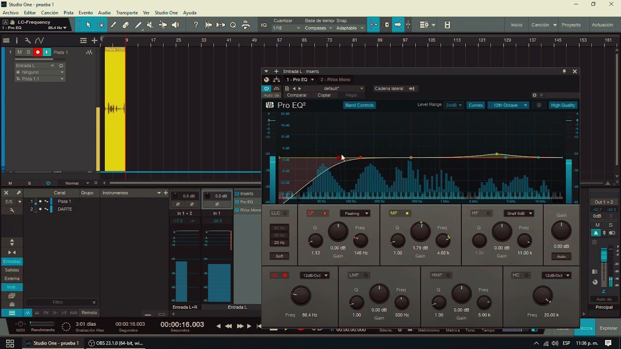
Task: Select the Bend tool
Action: (163, 25)
